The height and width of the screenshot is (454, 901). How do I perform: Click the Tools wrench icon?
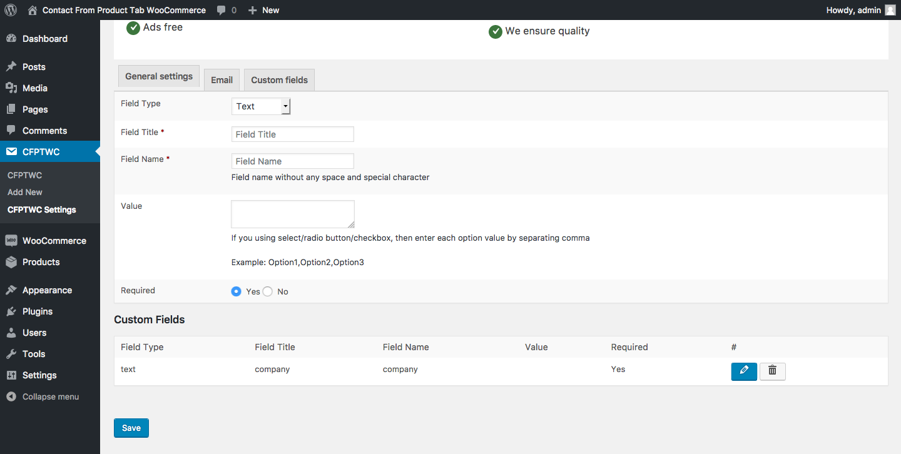11,354
